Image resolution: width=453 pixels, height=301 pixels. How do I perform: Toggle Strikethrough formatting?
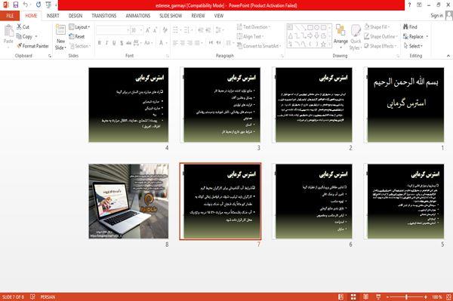point(128,43)
